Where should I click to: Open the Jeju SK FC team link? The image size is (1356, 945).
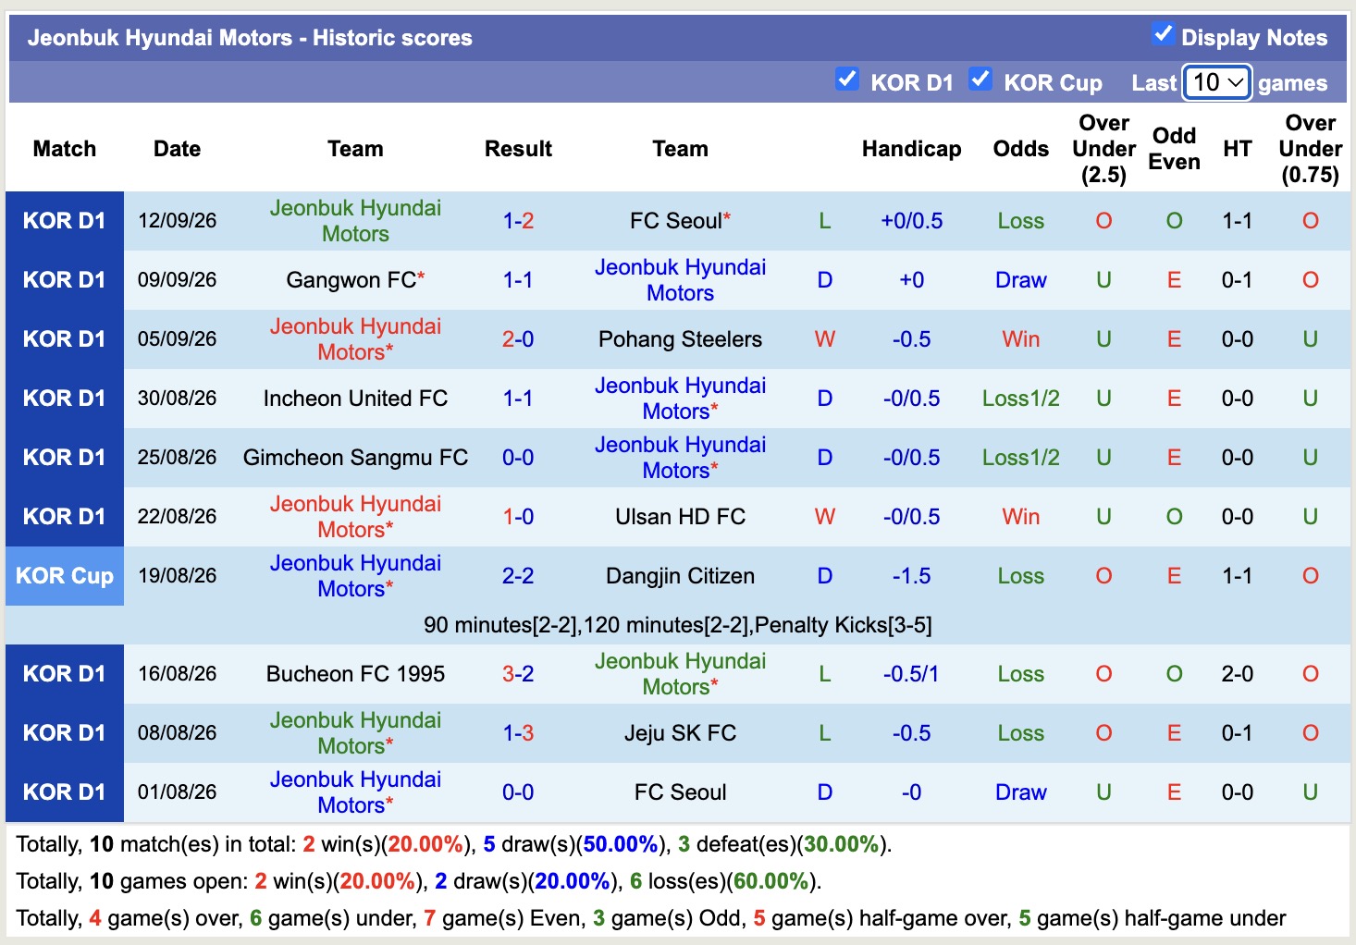tap(680, 733)
